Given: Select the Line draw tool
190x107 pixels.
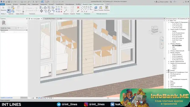Looking at the screenshot, I should tap(82, 7).
